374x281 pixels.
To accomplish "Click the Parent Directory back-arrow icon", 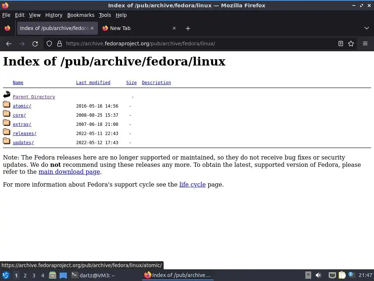I will pos(7,95).
